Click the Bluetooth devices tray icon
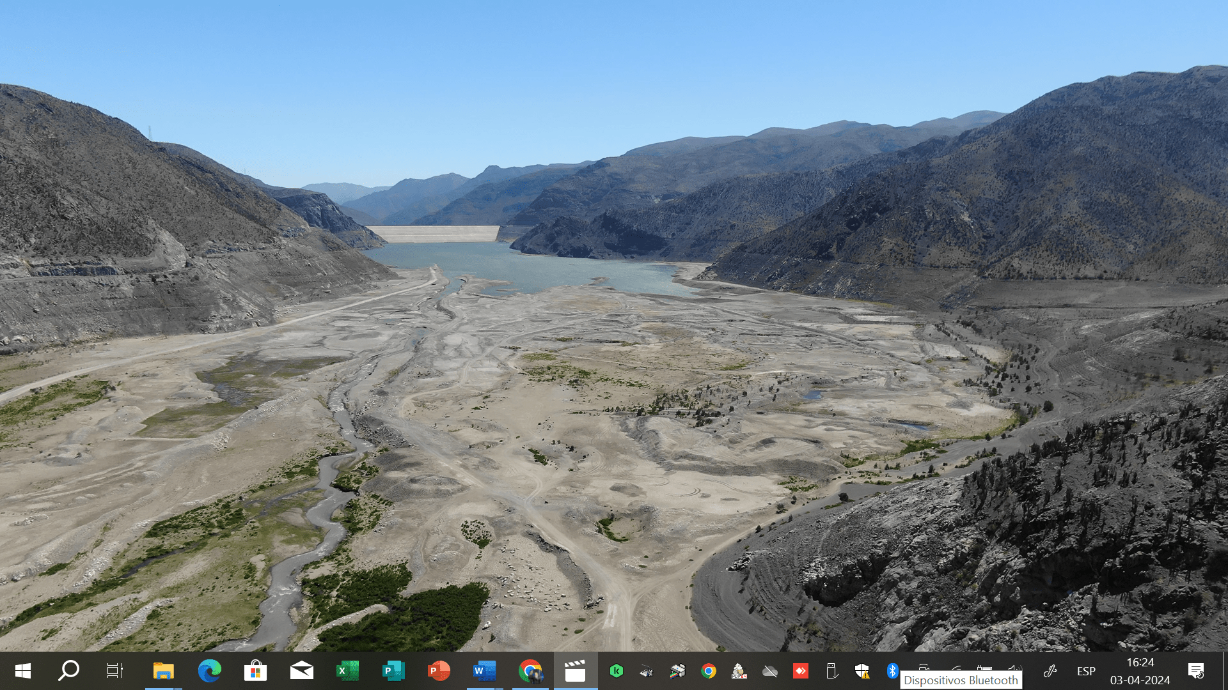Screen dimensions: 1228x690 pyautogui.click(x=893, y=671)
